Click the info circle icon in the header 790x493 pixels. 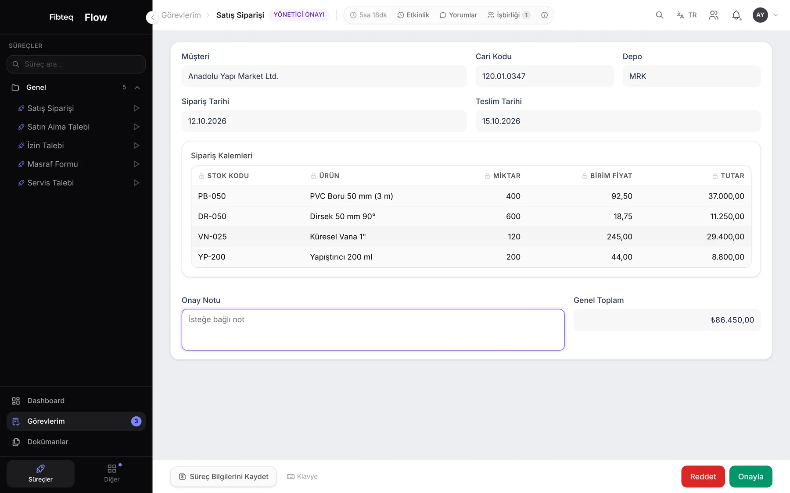pos(544,15)
